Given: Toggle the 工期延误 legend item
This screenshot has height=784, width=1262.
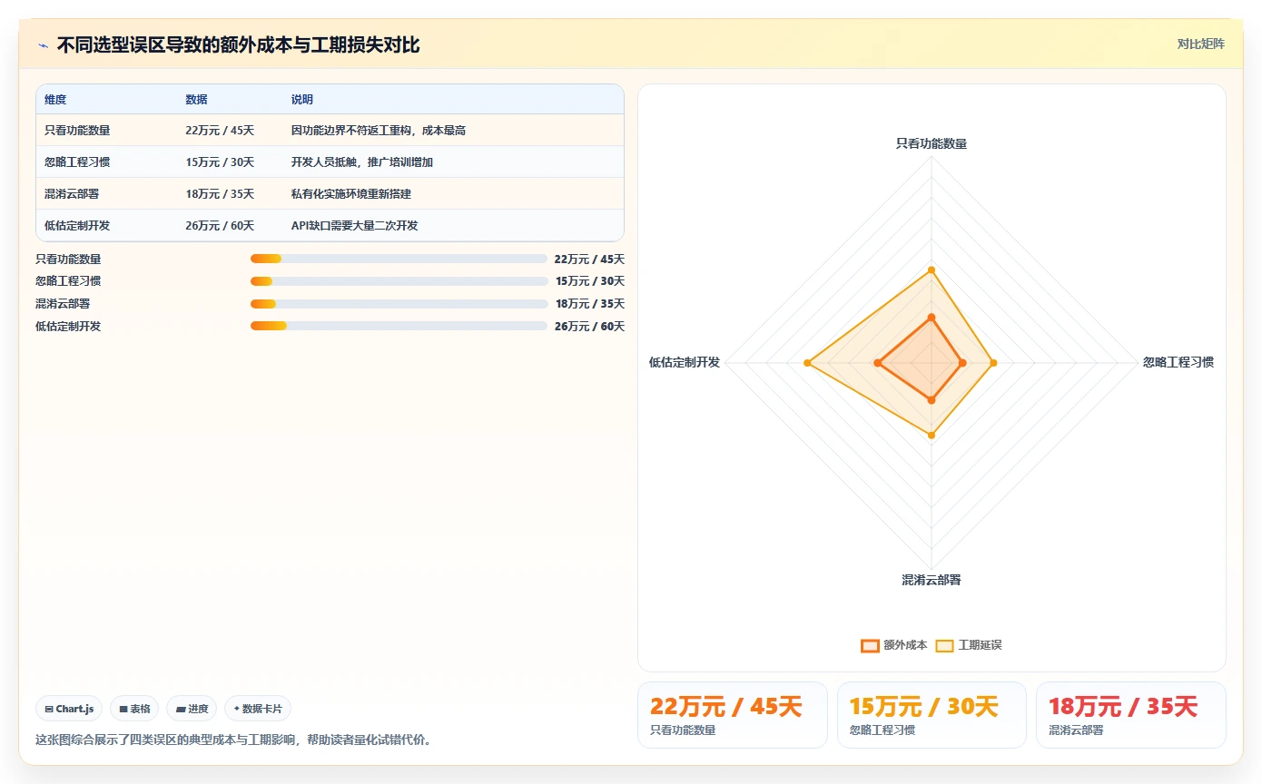Looking at the screenshot, I should pyautogui.click(x=969, y=645).
